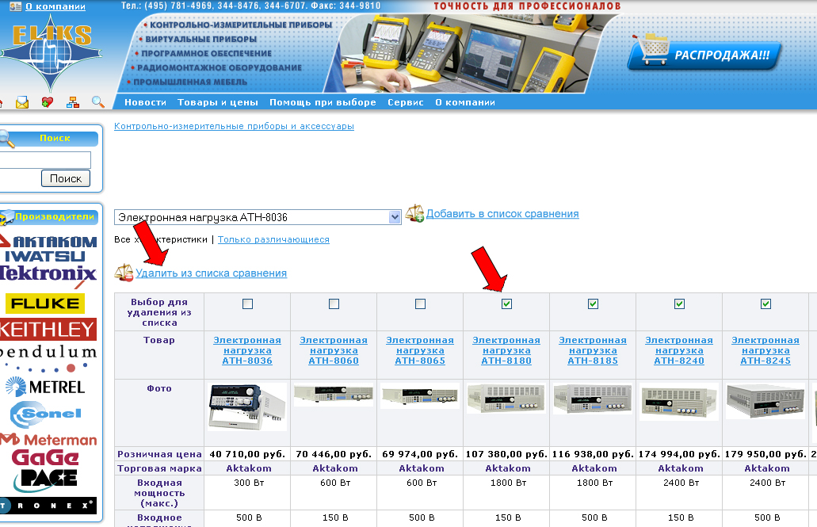The image size is (817, 527).
Task: Select the Meterman manufacturer logo
Action: point(48,439)
